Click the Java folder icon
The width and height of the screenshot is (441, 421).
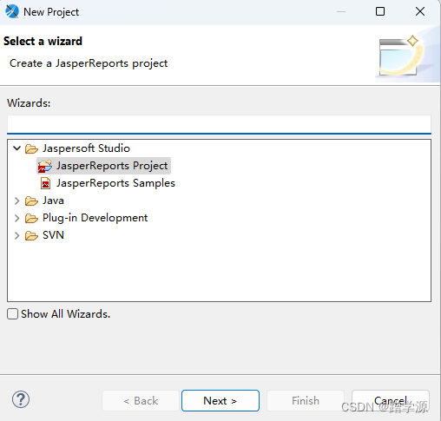click(x=31, y=201)
